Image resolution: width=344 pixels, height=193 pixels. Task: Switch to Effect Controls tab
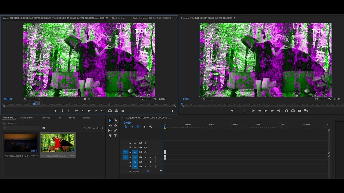click(x=119, y=18)
